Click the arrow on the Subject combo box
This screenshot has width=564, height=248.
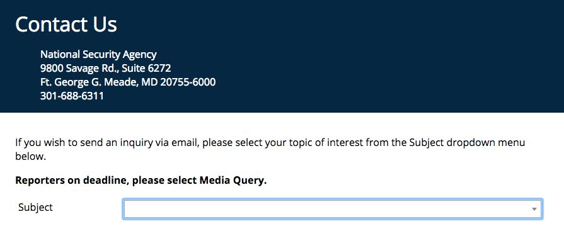click(x=534, y=209)
